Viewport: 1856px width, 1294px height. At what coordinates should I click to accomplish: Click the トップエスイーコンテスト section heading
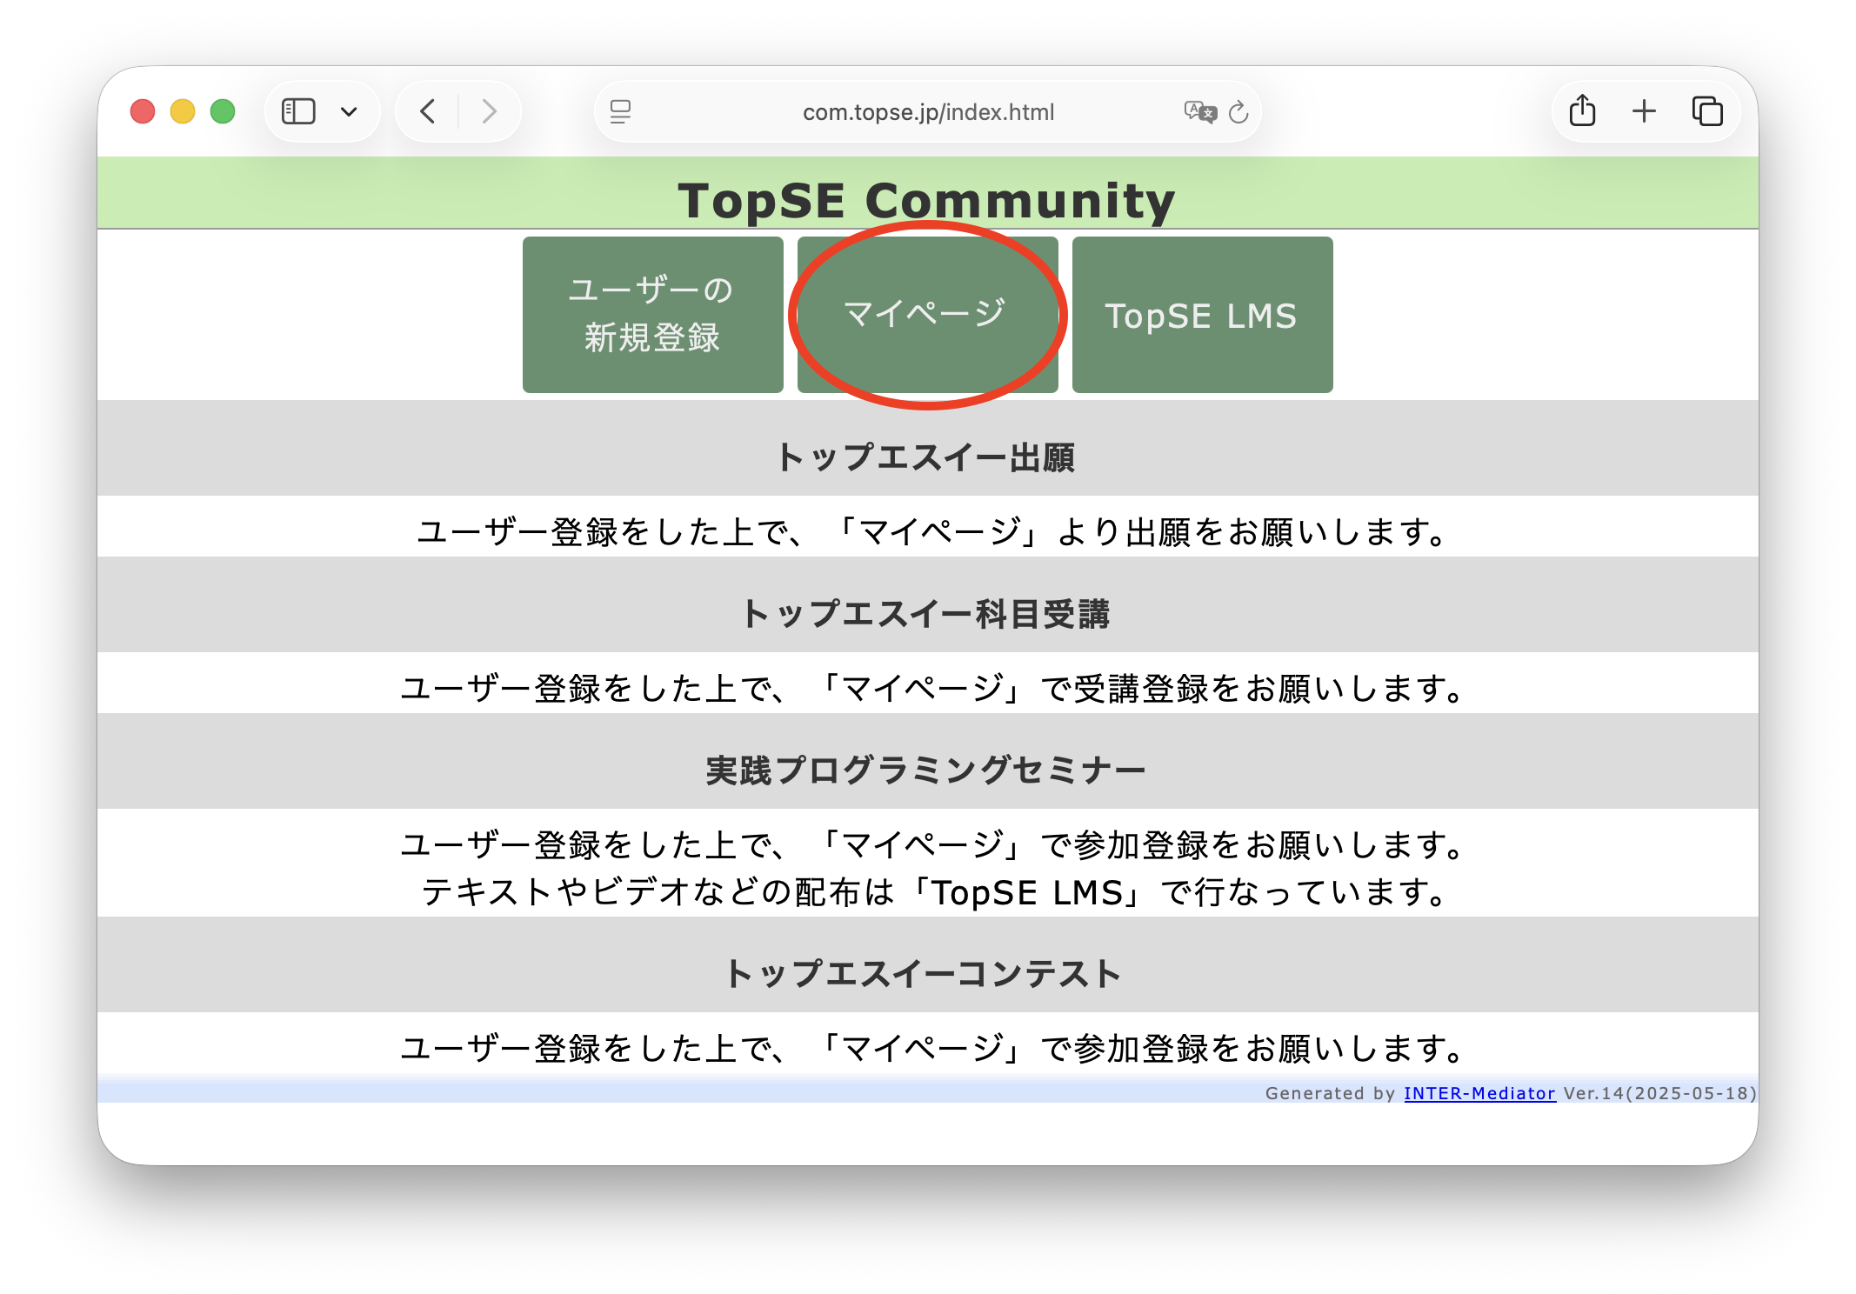click(926, 973)
